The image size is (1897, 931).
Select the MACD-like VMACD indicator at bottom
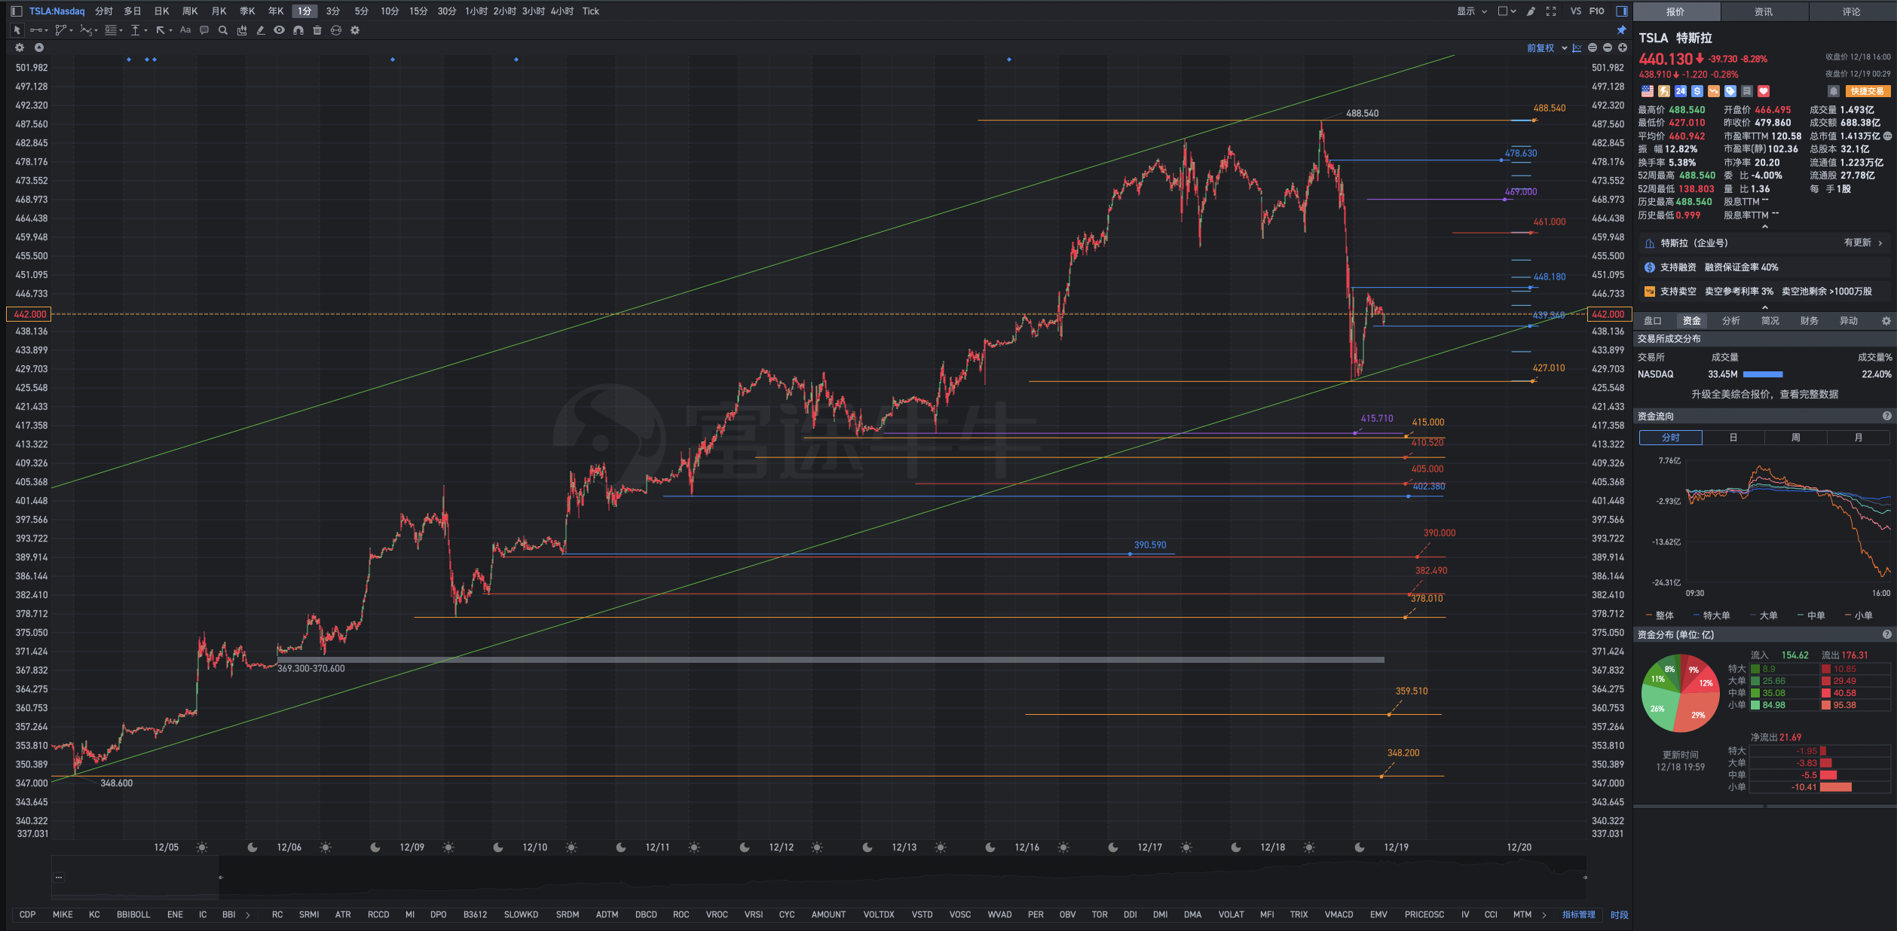(1339, 914)
